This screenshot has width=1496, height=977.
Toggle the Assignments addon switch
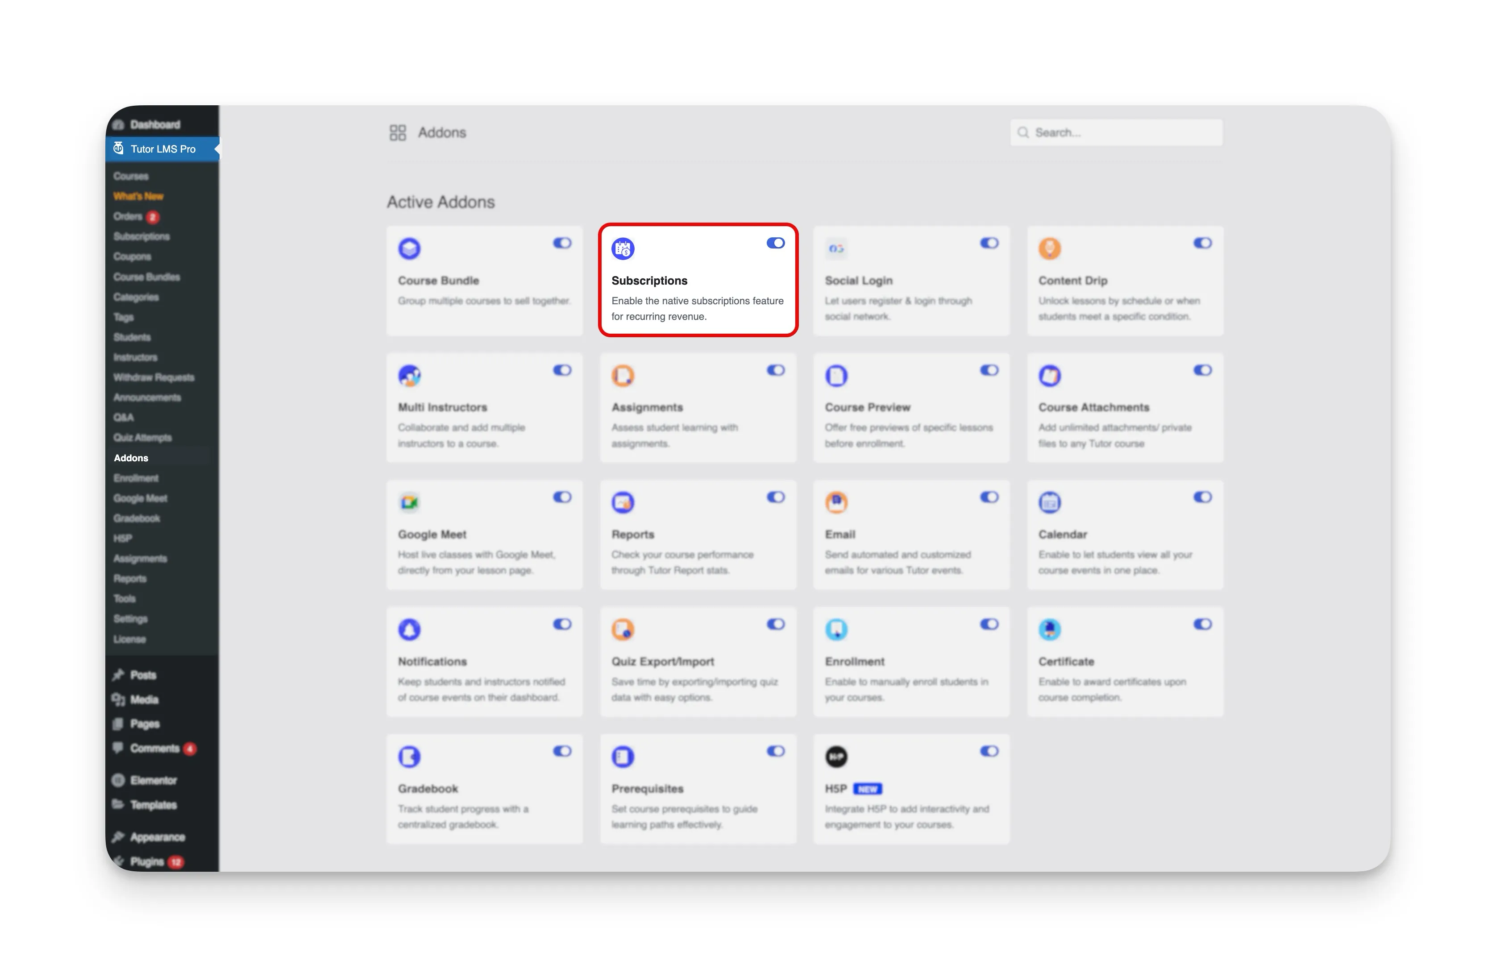pyautogui.click(x=775, y=370)
